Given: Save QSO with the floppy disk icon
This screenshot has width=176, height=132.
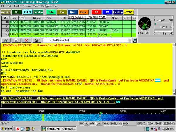Looking at the screenshot, I should [37, 40].
